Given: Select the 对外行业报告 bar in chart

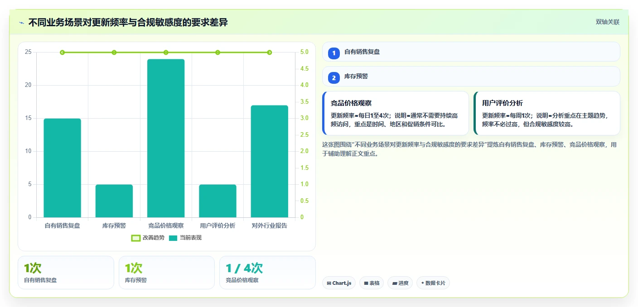Looking at the screenshot, I should pos(270,161).
